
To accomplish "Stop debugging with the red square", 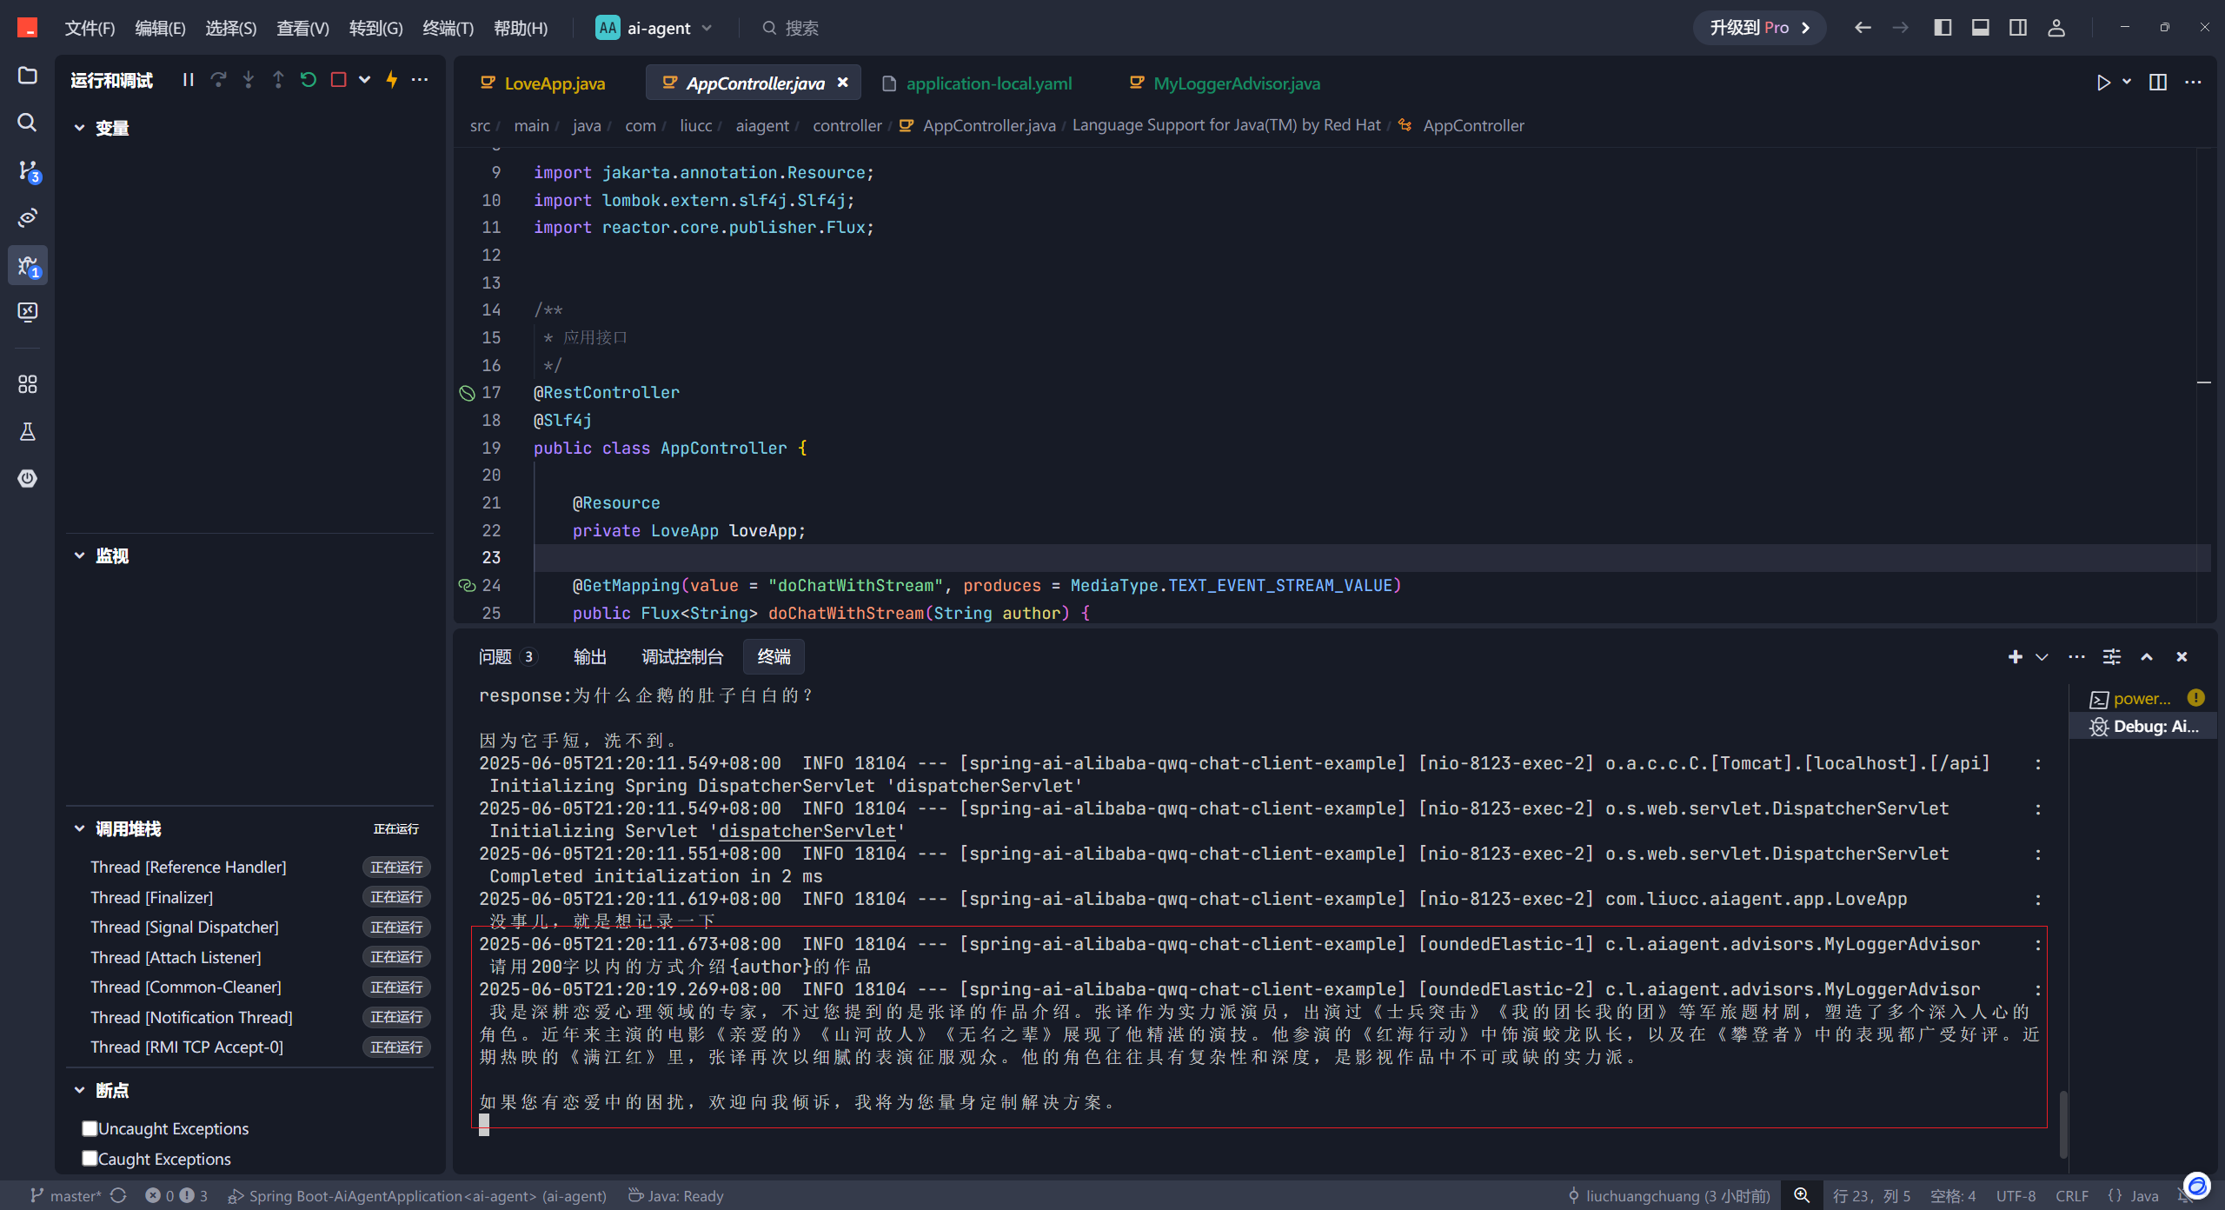I will pos(338,80).
